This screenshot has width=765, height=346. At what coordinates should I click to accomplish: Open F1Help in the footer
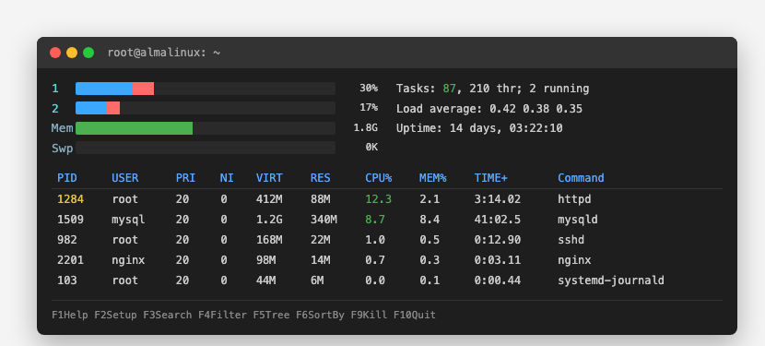(x=70, y=316)
